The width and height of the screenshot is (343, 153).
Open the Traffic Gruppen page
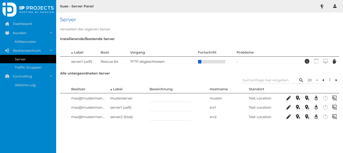(x=28, y=67)
